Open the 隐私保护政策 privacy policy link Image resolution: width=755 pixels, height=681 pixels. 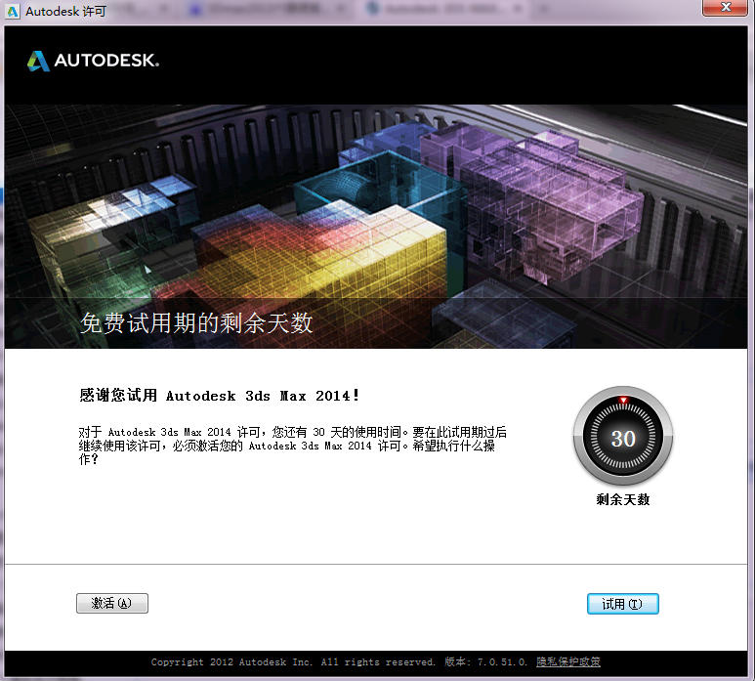(567, 662)
